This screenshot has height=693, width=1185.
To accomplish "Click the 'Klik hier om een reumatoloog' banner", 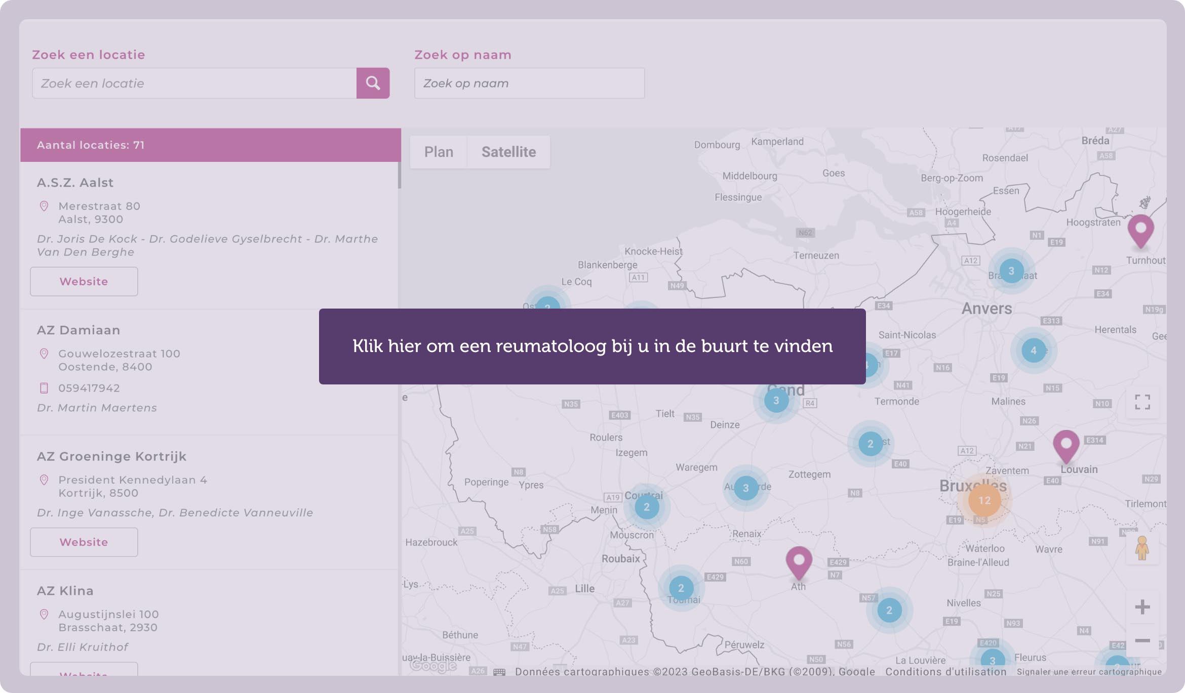I will click(592, 346).
